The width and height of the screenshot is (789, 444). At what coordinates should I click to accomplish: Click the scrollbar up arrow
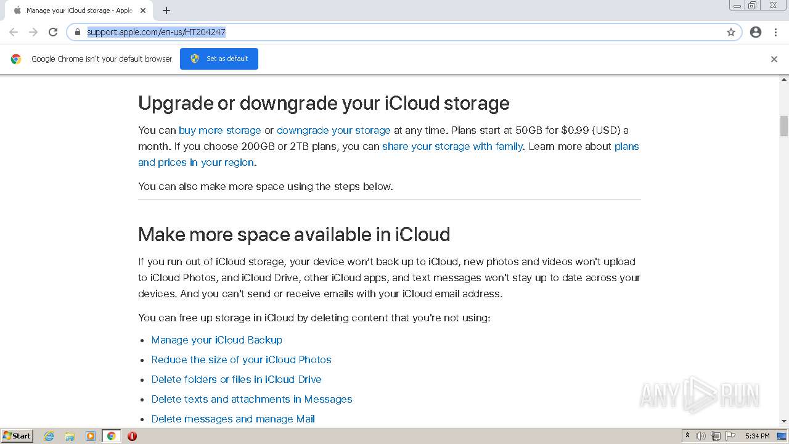[784, 80]
